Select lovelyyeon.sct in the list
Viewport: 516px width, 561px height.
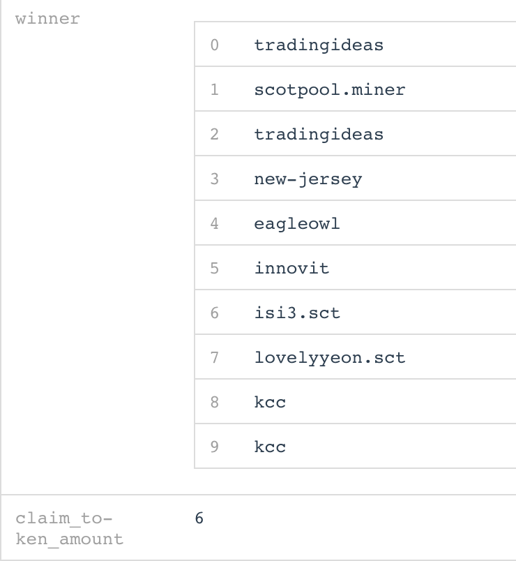330,357
